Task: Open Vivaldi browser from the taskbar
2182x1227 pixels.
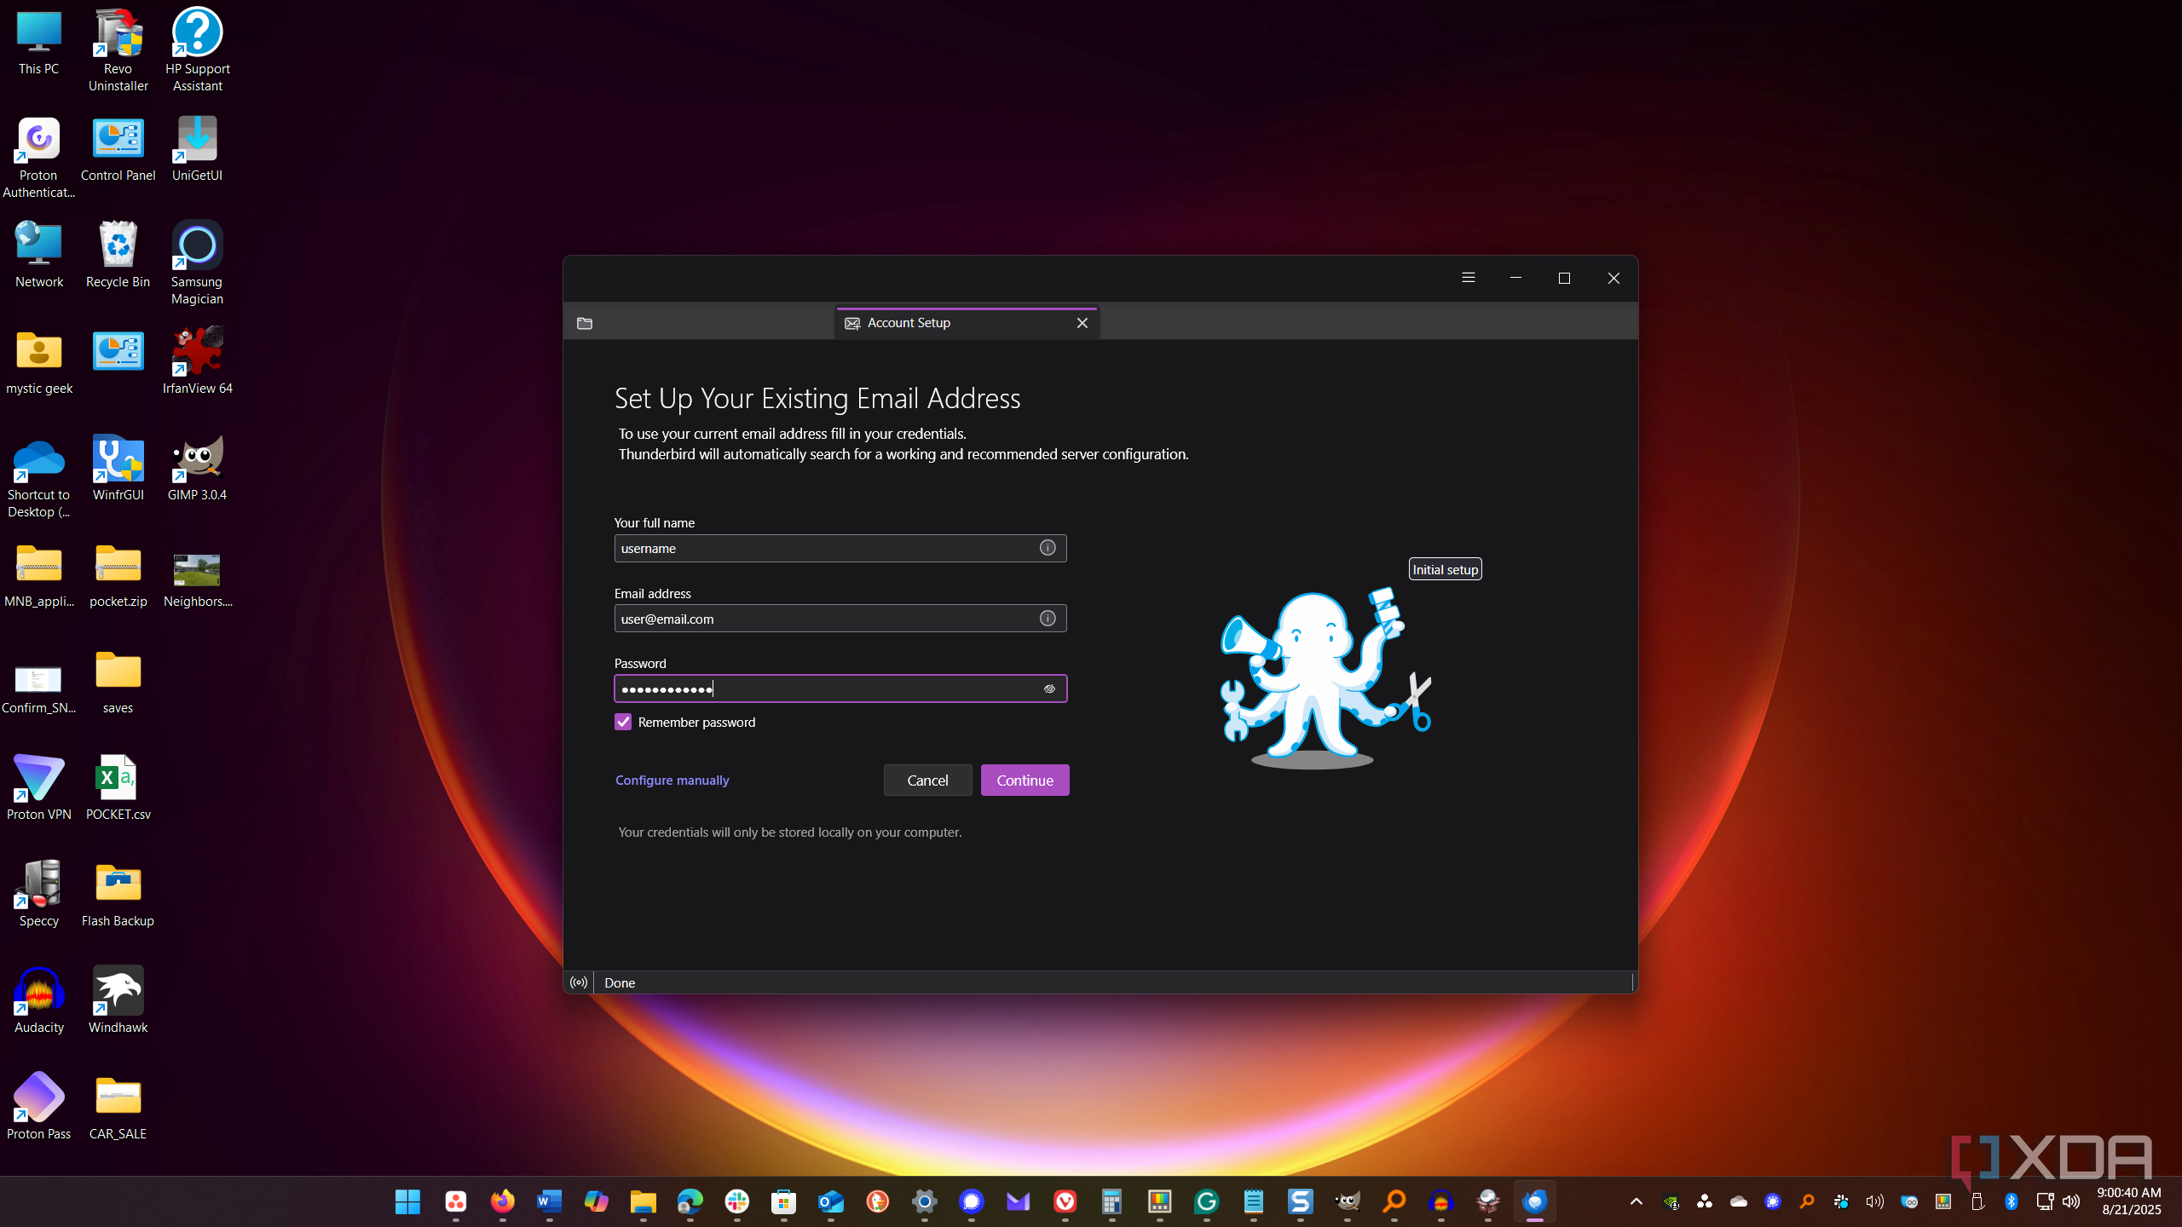Action: (x=1065, y=1201)
